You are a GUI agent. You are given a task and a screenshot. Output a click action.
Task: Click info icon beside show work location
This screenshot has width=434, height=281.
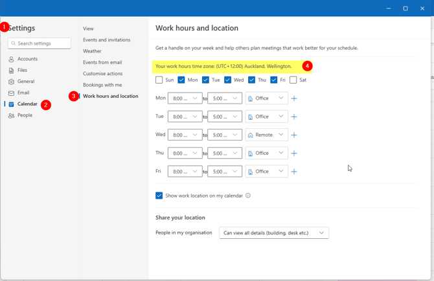[x=248, y=196]
